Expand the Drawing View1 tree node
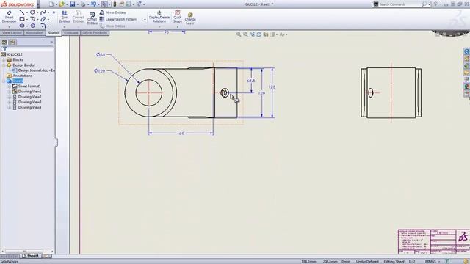The width and height of the screenshot is (470, 264). coord(10,92)
